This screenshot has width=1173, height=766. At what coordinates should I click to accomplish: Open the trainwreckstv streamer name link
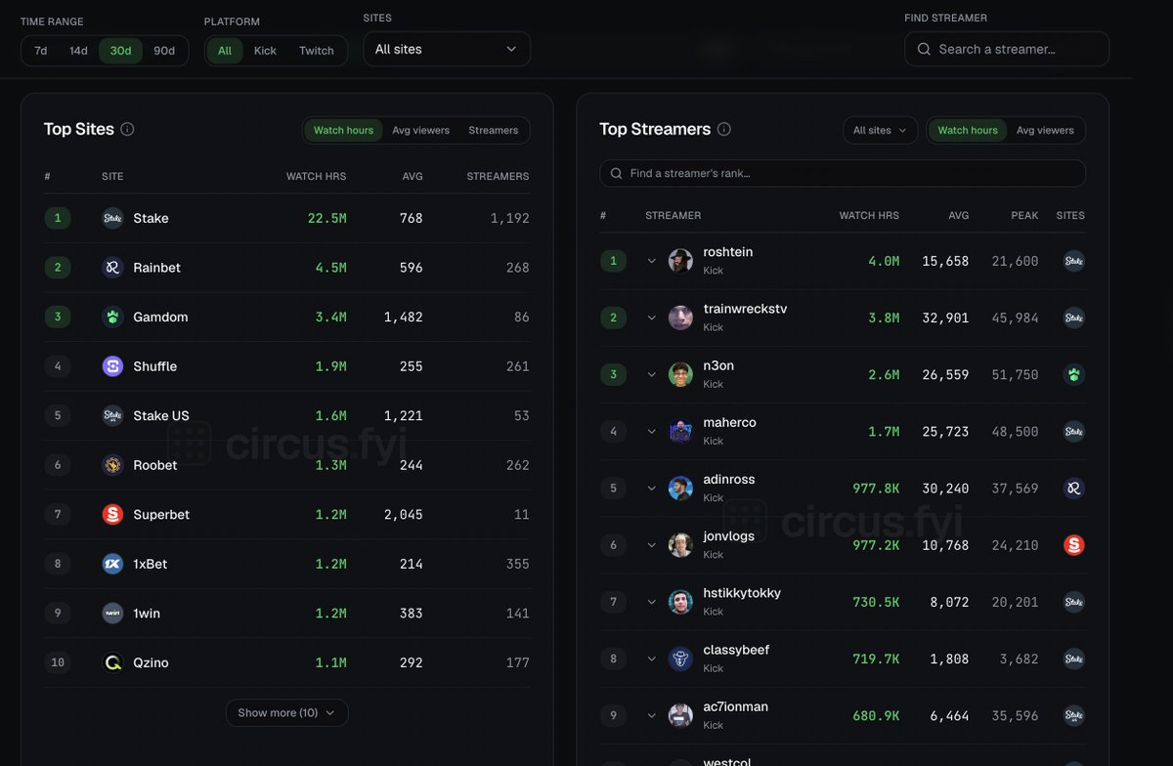click(745, 309)
